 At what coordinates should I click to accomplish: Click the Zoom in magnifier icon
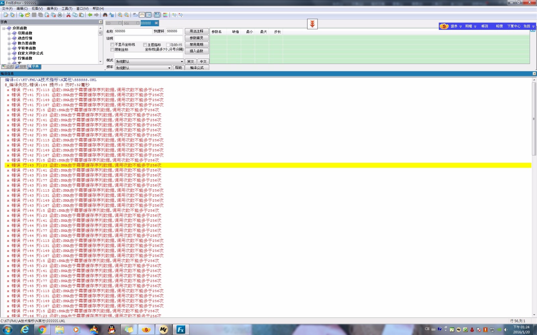[120, 15]
